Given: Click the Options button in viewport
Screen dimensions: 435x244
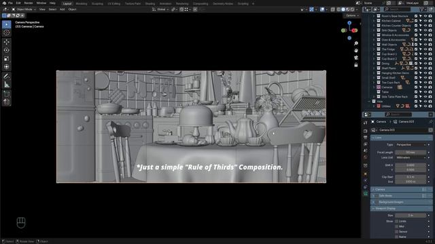Looking at the screenshot, I should [352, 16].
